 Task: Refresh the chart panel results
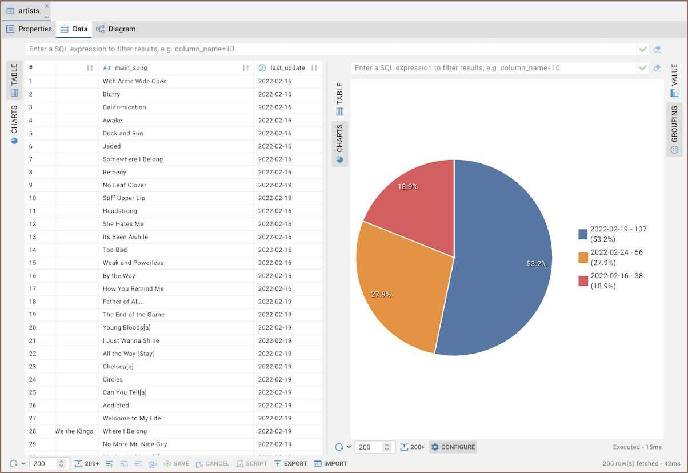click(x=339, y=447)
